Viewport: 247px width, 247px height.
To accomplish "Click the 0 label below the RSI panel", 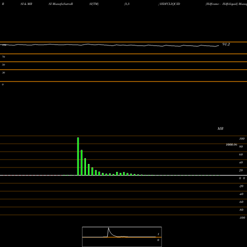I will coord(2,84).
